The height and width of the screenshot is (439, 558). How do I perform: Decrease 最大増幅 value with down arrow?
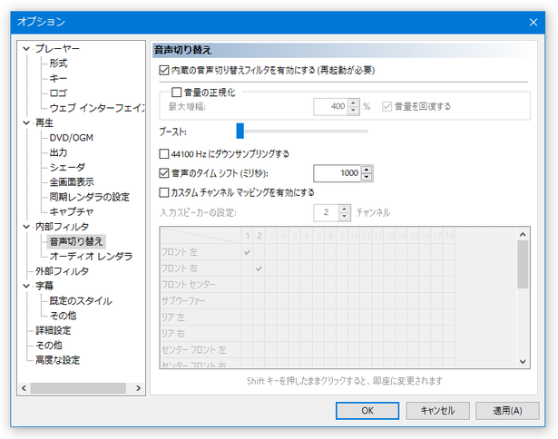pos(353,111)
